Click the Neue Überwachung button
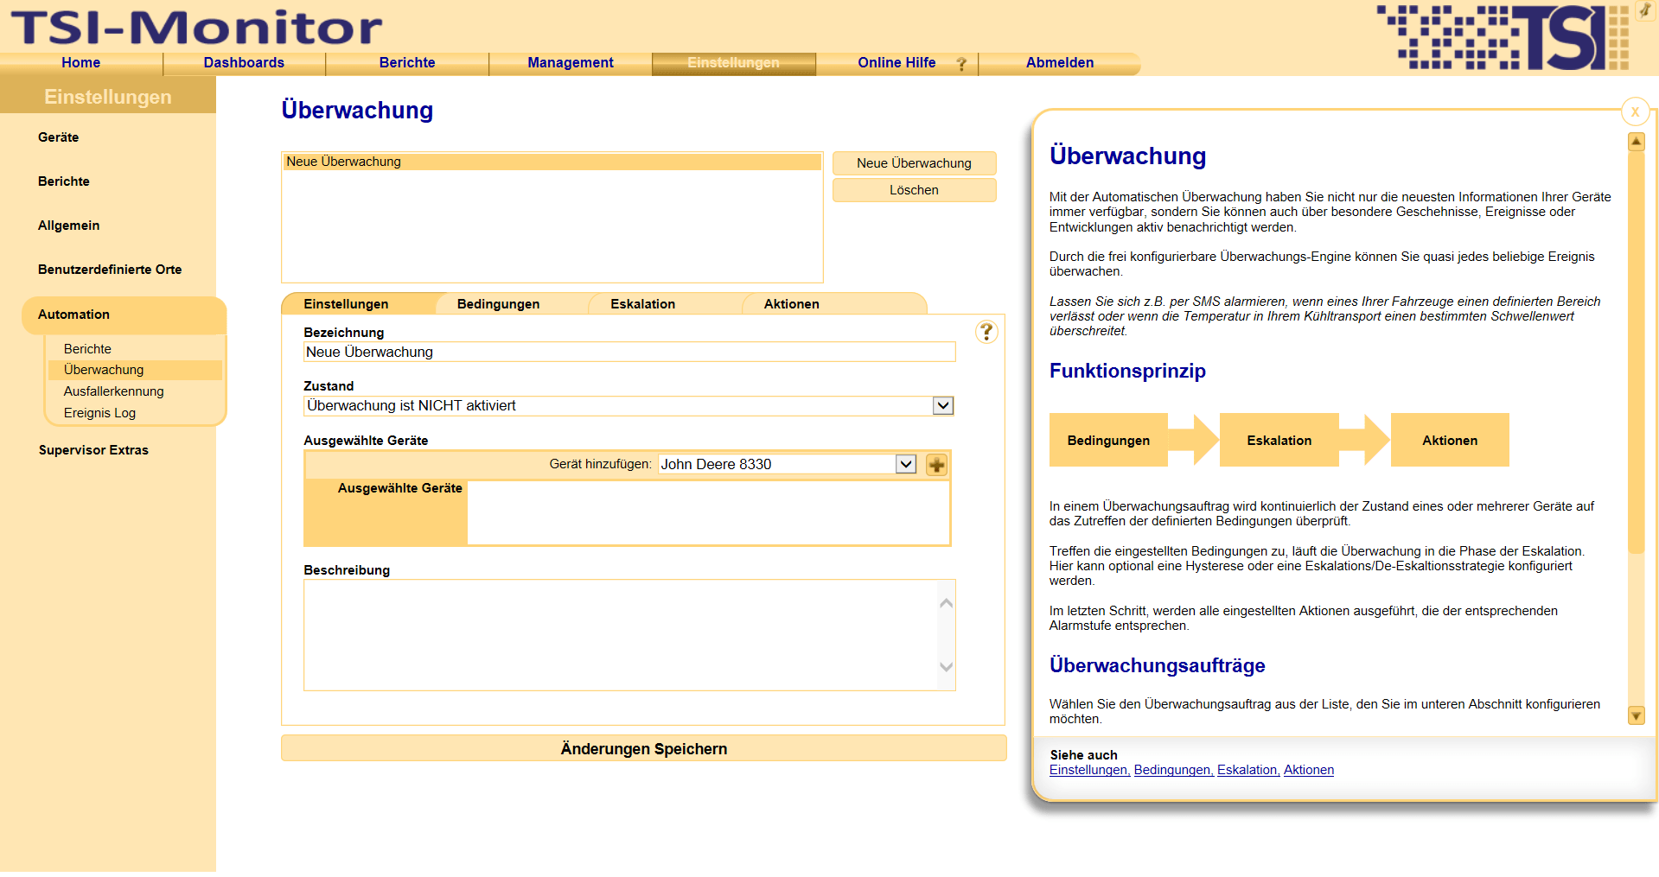 915,163
